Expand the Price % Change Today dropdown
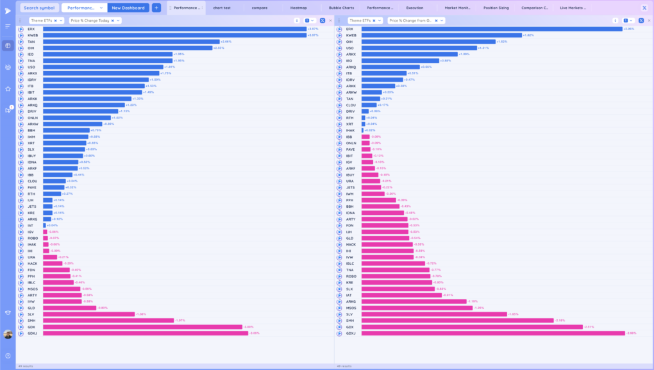654x370 pixels. pos(119,21)
